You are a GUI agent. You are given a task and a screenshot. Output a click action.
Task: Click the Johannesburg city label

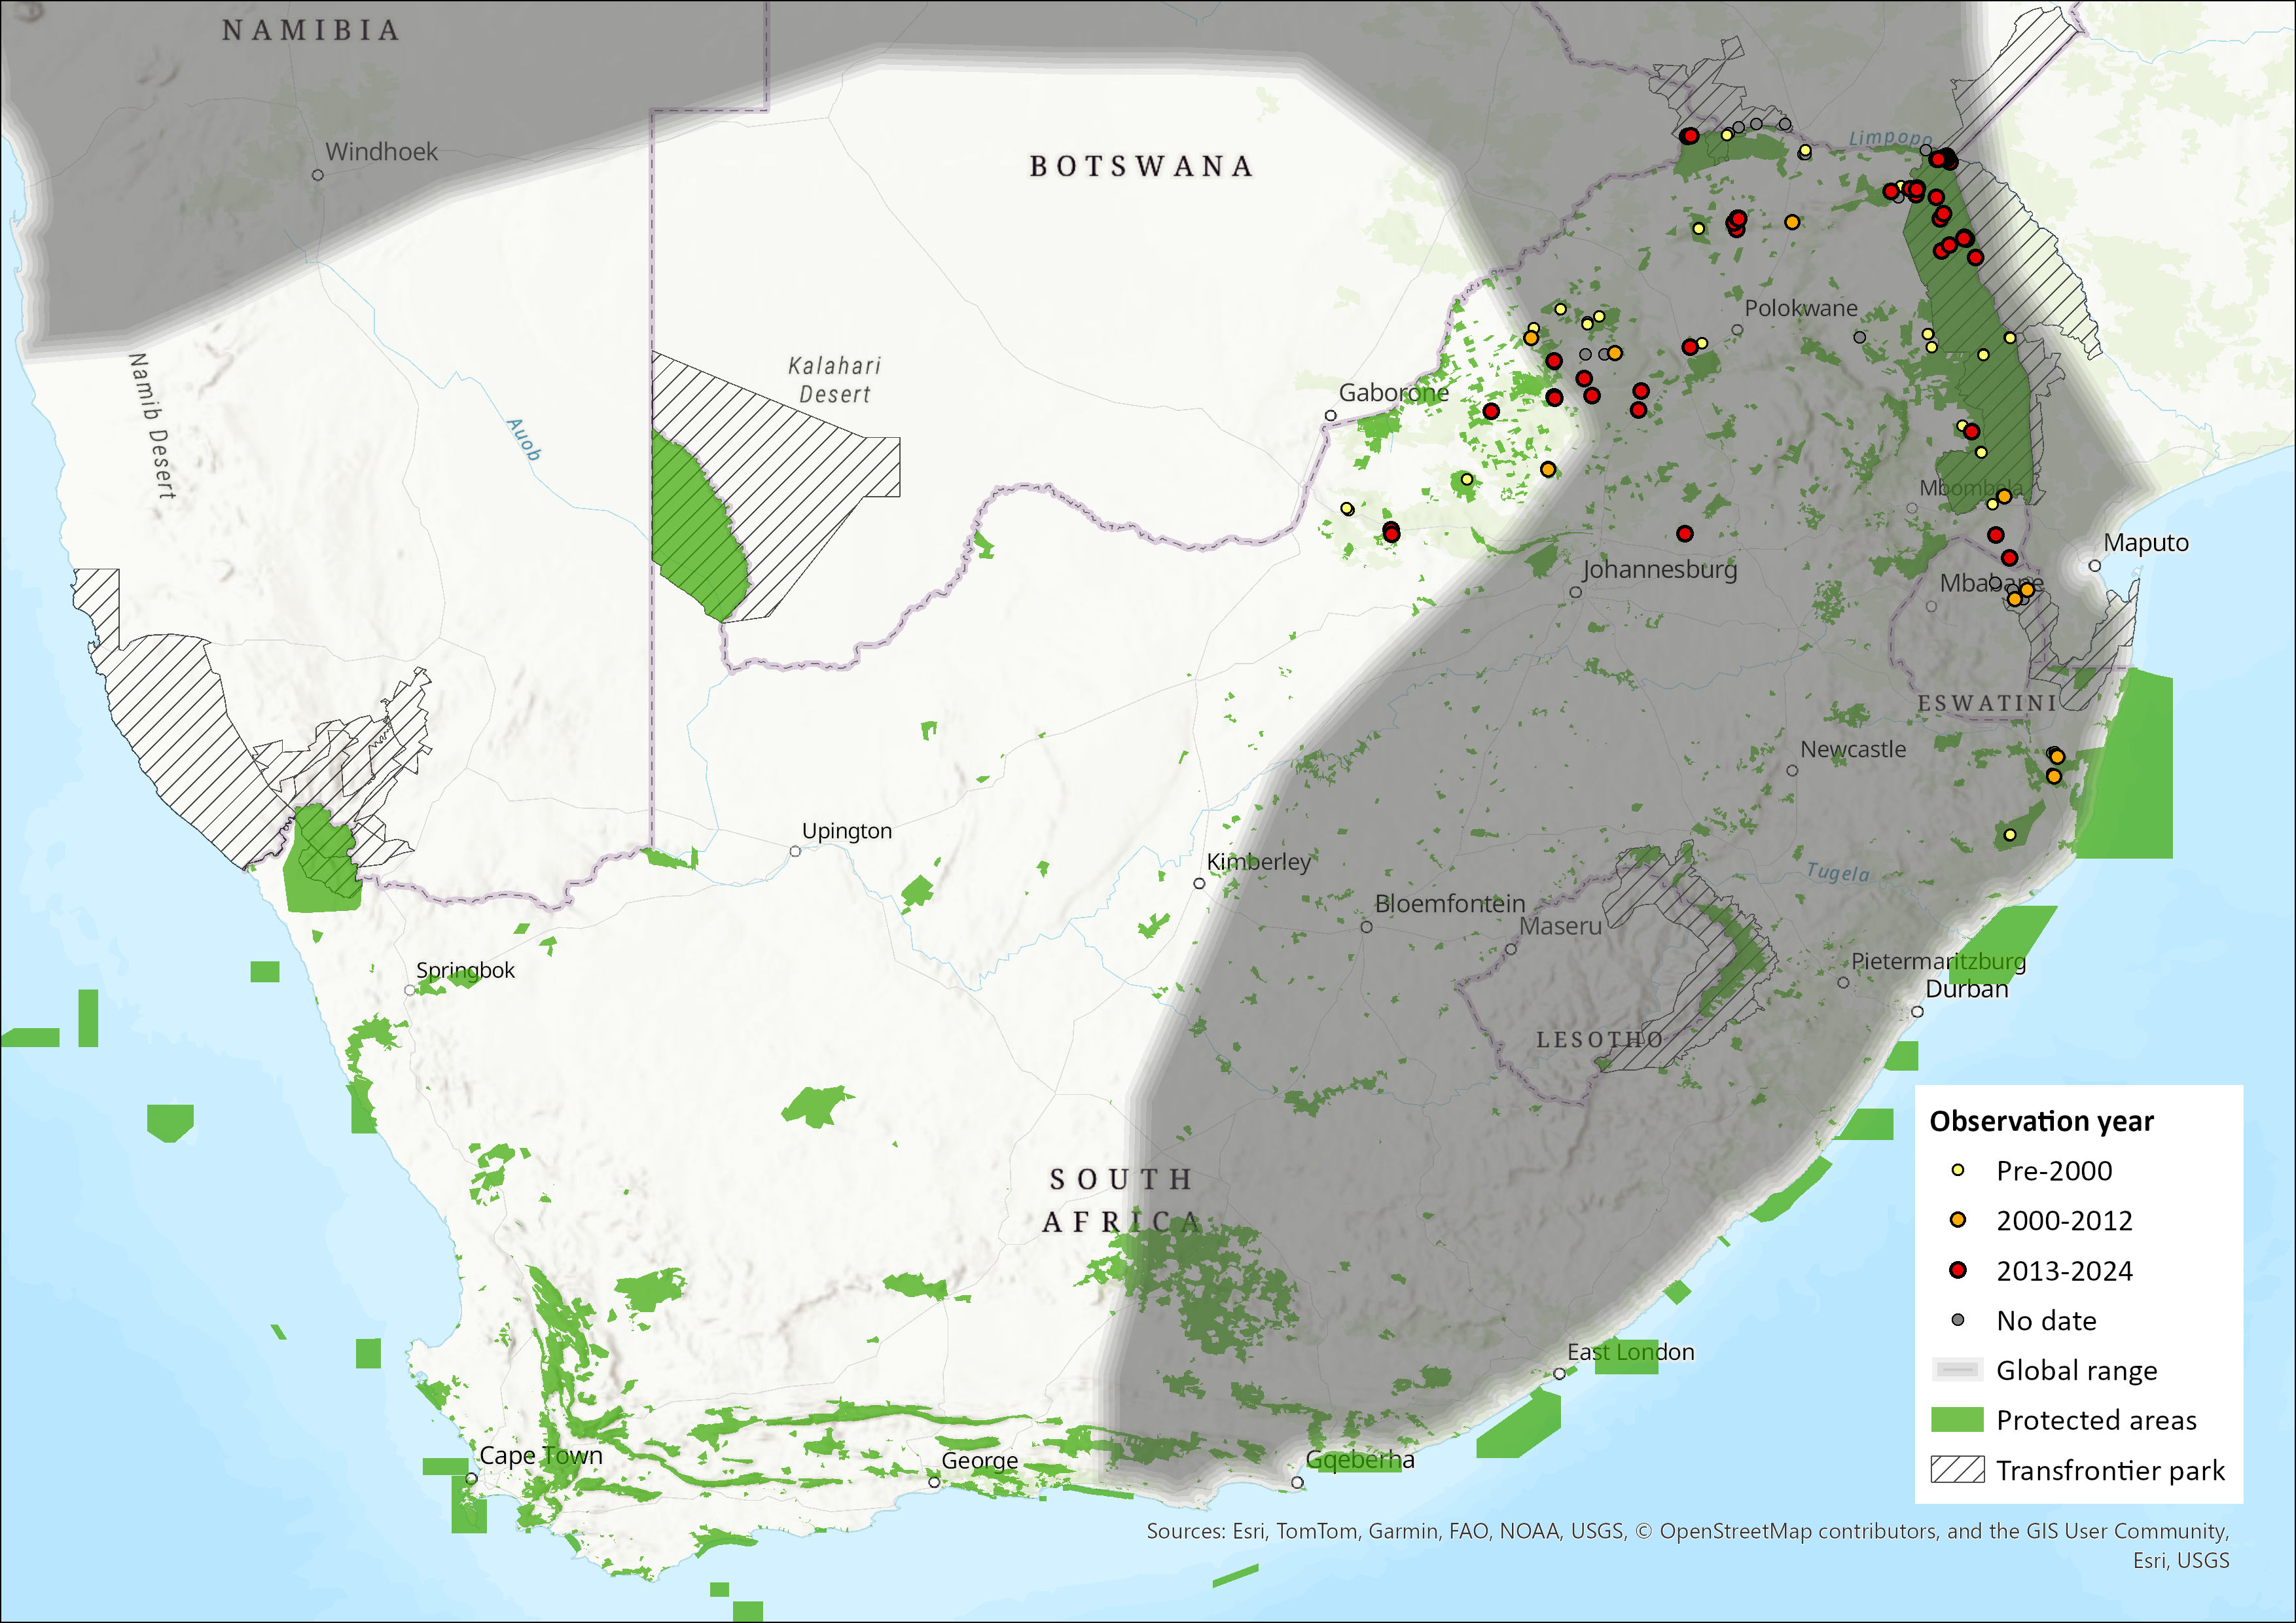1659,569
